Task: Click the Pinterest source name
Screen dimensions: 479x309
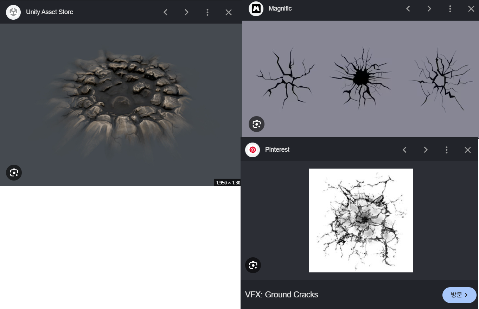Action: (277, 150)
